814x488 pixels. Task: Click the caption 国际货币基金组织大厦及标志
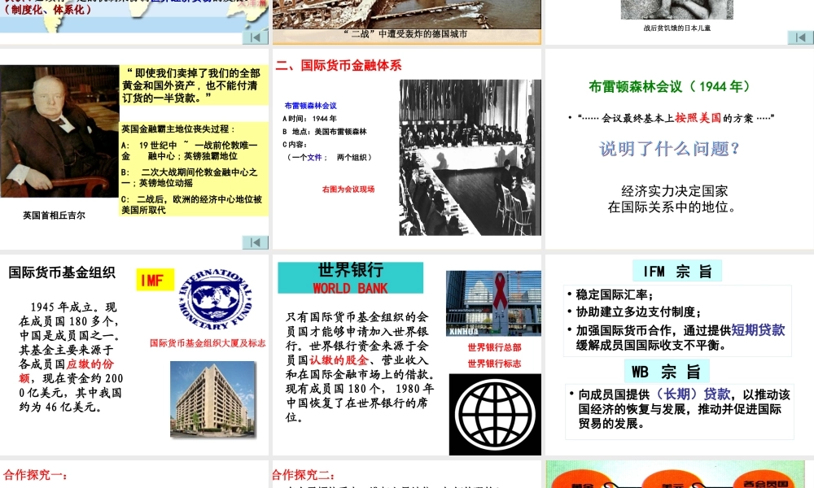tap(208, 342)
